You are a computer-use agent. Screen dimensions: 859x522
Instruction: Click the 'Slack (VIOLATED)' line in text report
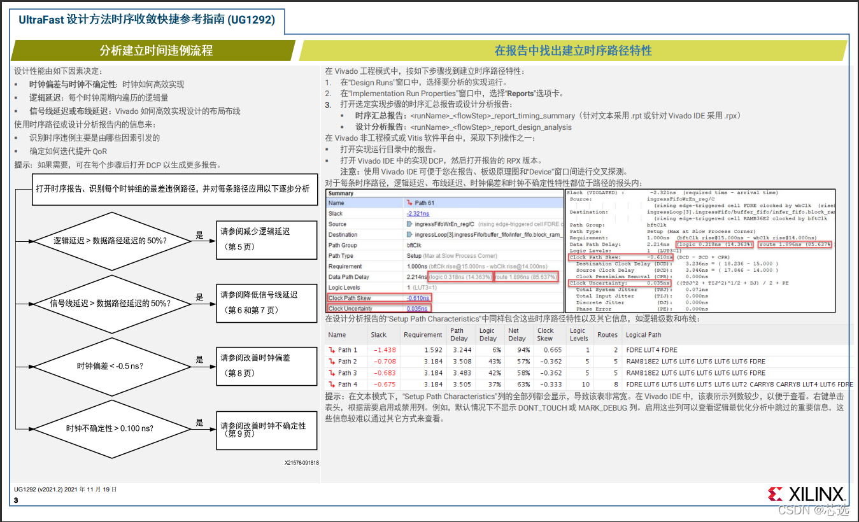coord(672,192)
